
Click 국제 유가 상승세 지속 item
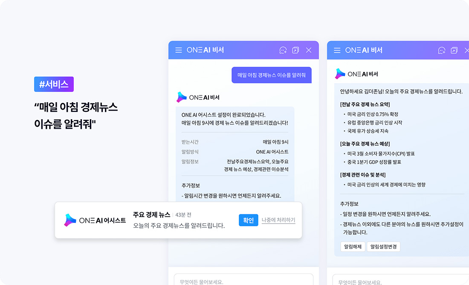click(x=368, y=131)
